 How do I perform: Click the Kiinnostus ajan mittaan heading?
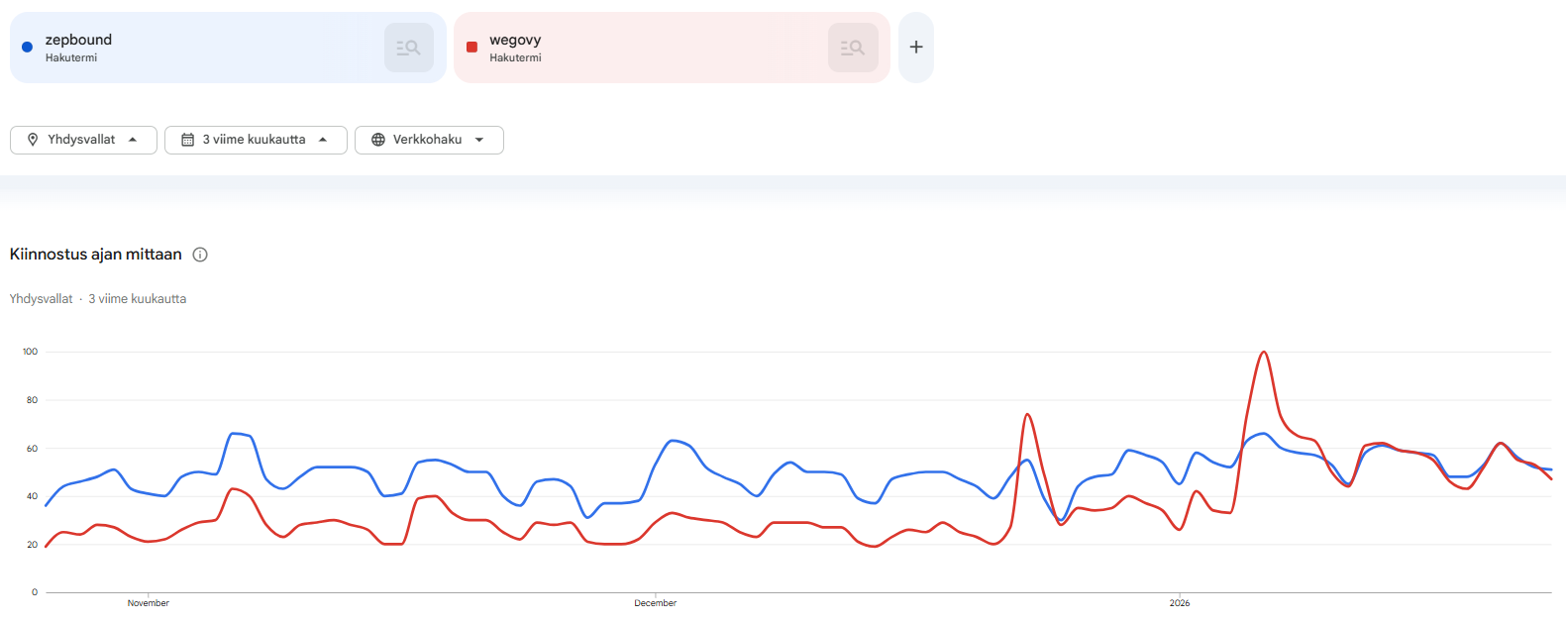[x=96, y=255]
